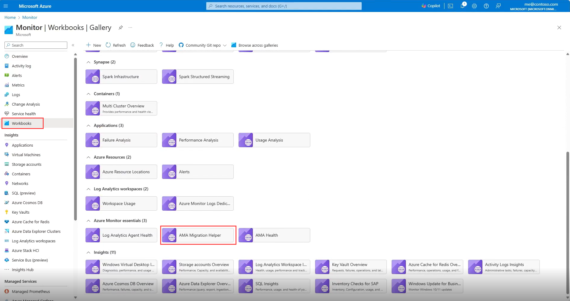The height and width of the screenshot is (301, 570).
Task: Open the Failure Analysis workbook
Action: click(x=121, y=140)
